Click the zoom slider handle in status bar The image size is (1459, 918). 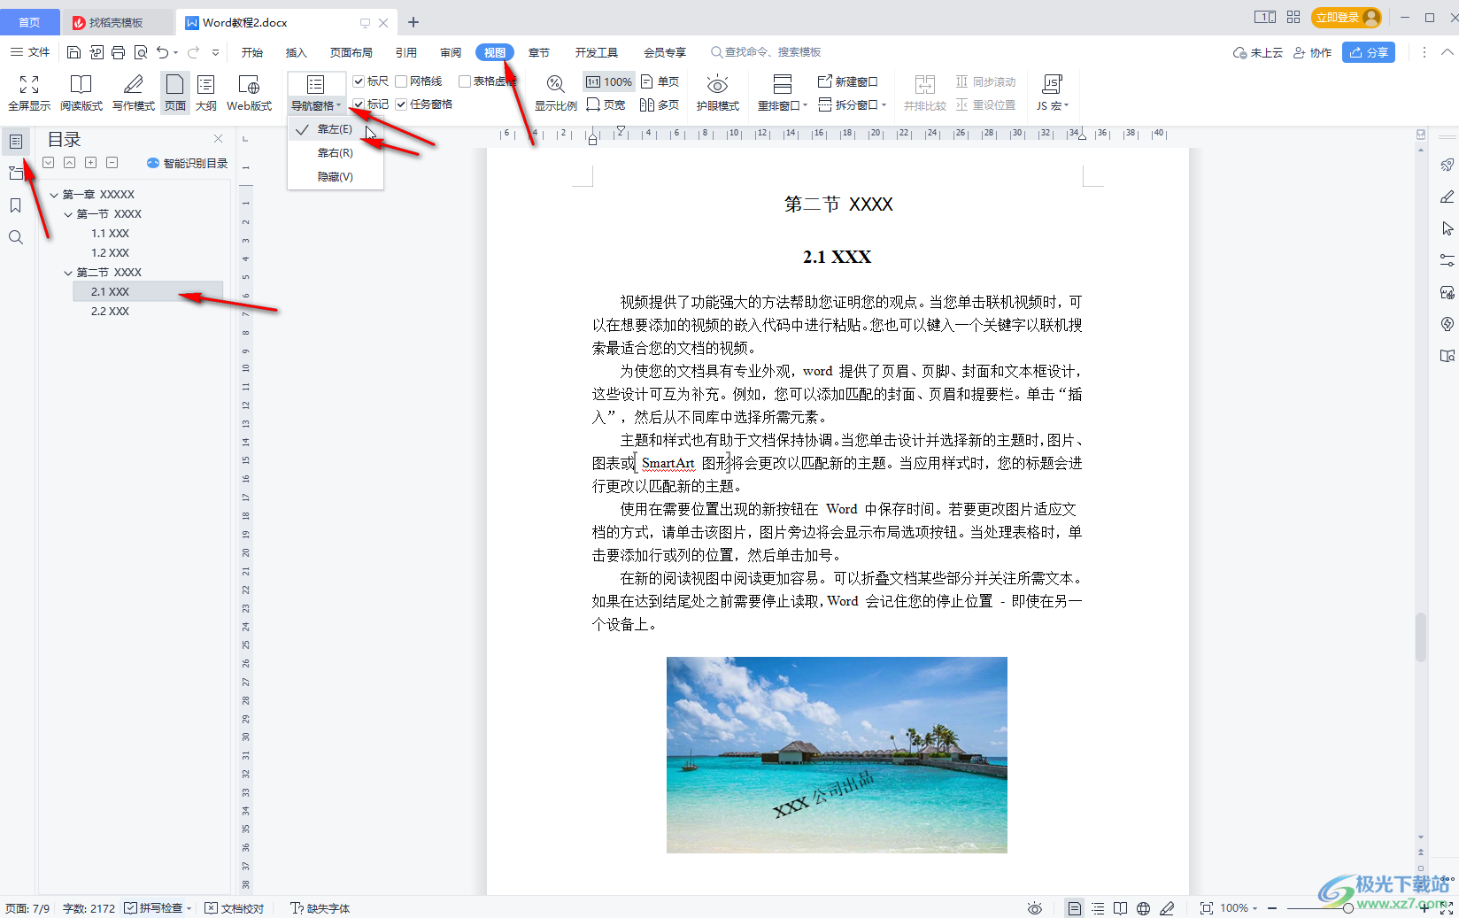pos(1347,908)
